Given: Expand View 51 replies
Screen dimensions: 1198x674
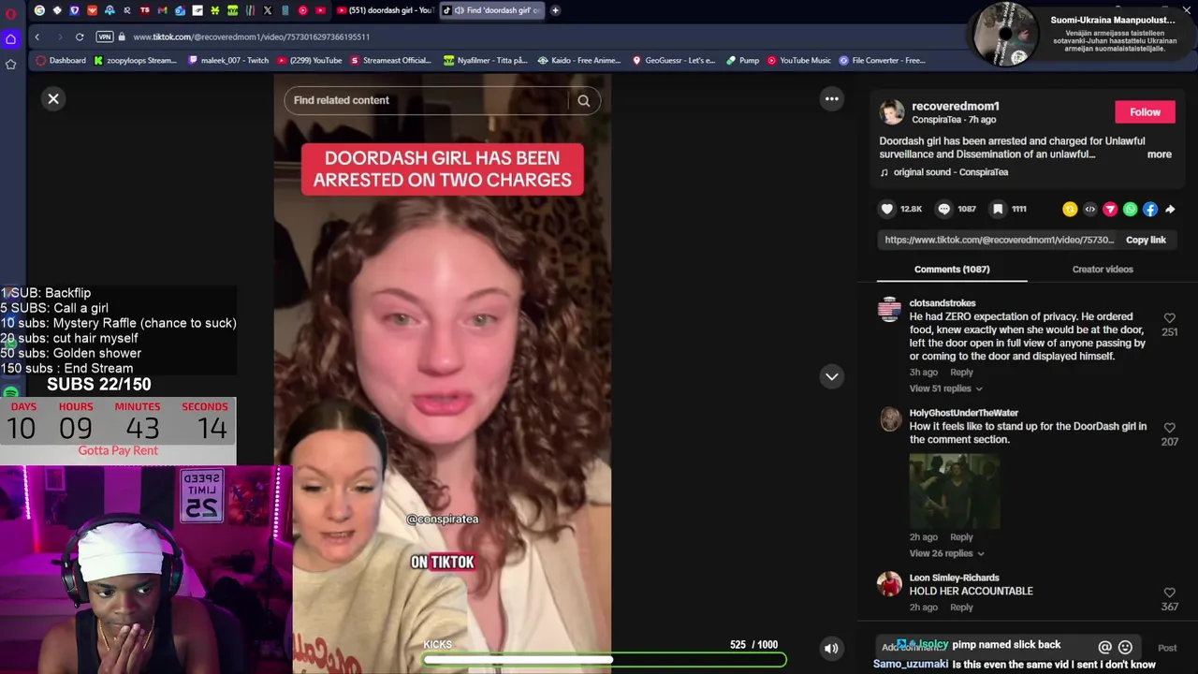Looking at the screenshot, I should click(x=945, y=388).
